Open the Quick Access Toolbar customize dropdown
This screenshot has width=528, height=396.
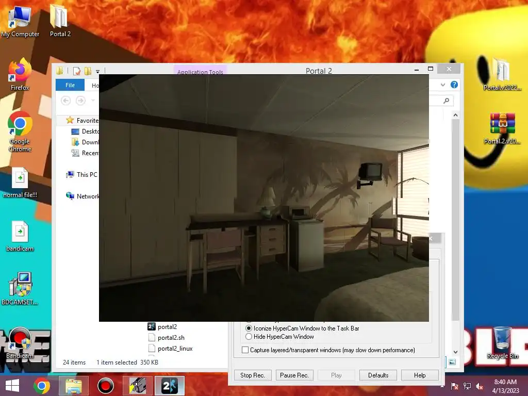click(97, 71)
